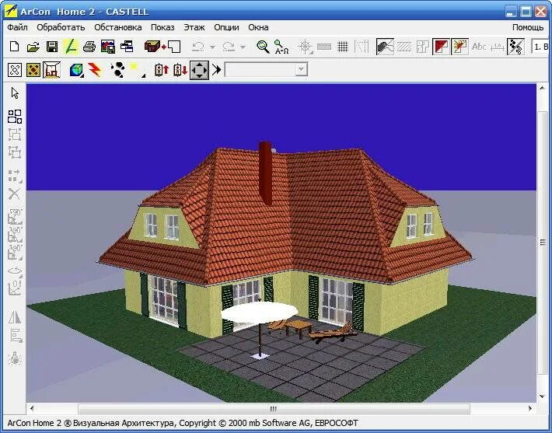Image resolution: width=552 pixels, height=433 pixels.
Task: Click the colored cube render icon
Action: click(x=76, y=70)
